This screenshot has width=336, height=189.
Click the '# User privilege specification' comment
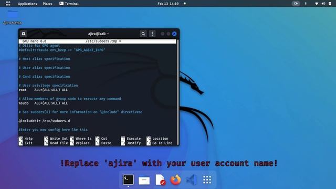tap(48, 85)
